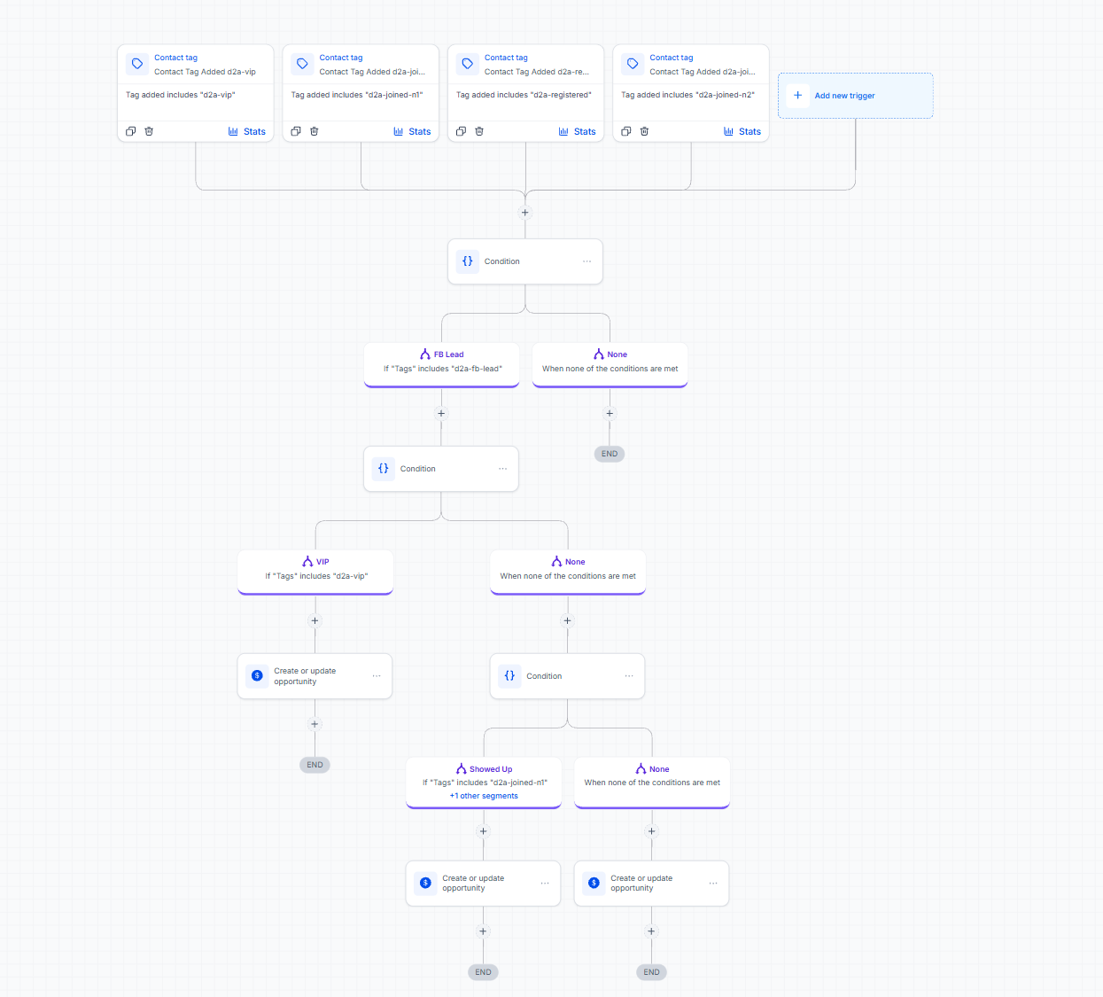Image resolution: width=1103 pixels, height=997 pixels.
Task: Open three-dot menu of Condition above VIP branch
Action: pyautogui.click(x=502, y=469)
